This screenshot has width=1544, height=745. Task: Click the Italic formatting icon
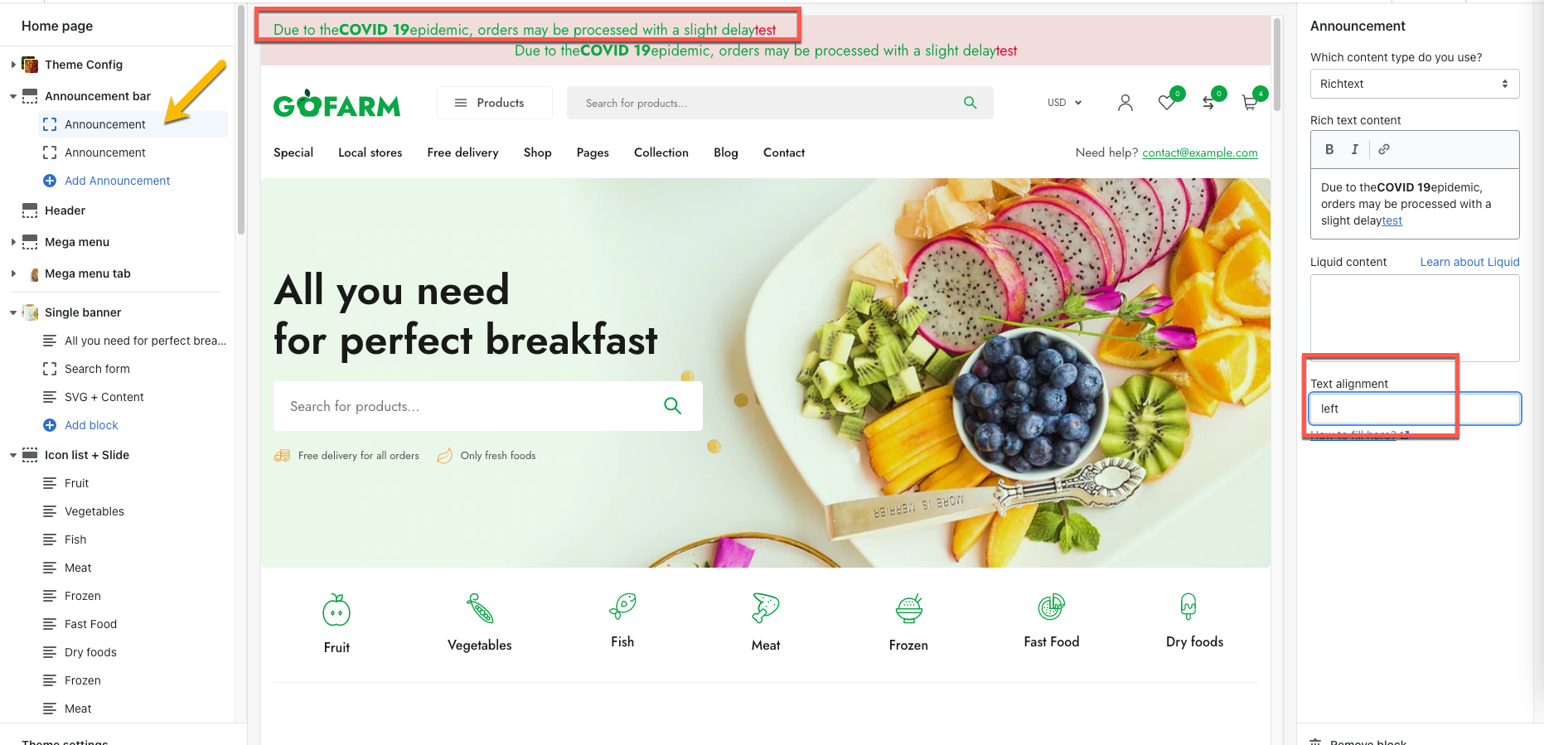click(x=1355, y=149)
